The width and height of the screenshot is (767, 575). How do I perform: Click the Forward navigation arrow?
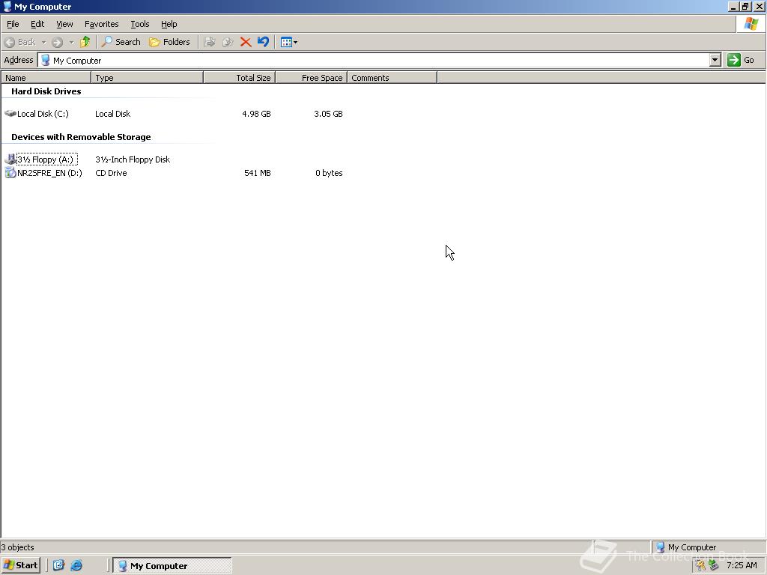[57, 42]
